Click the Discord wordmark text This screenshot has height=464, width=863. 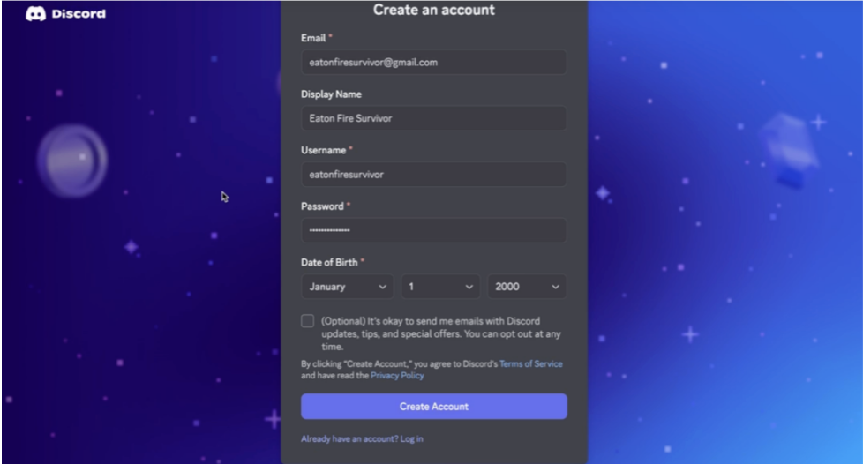pos(79,14)
